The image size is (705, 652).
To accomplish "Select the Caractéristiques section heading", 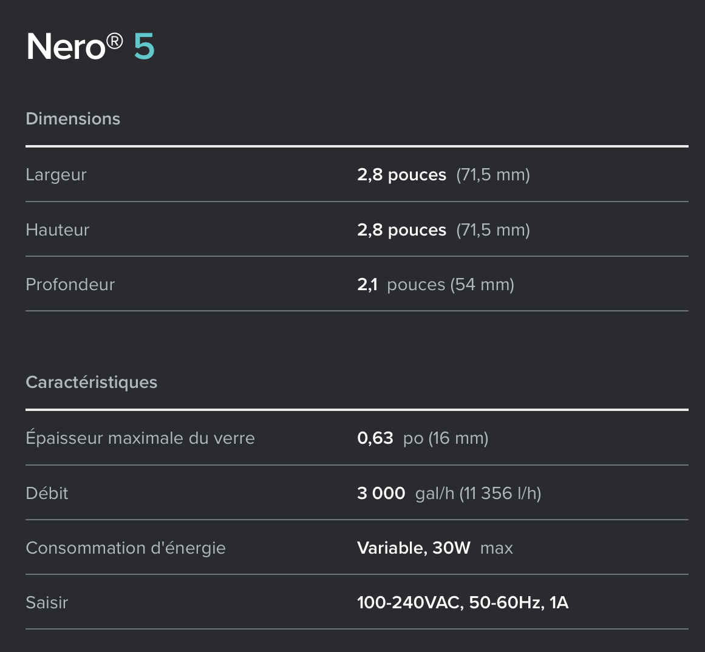I will 91,382.
